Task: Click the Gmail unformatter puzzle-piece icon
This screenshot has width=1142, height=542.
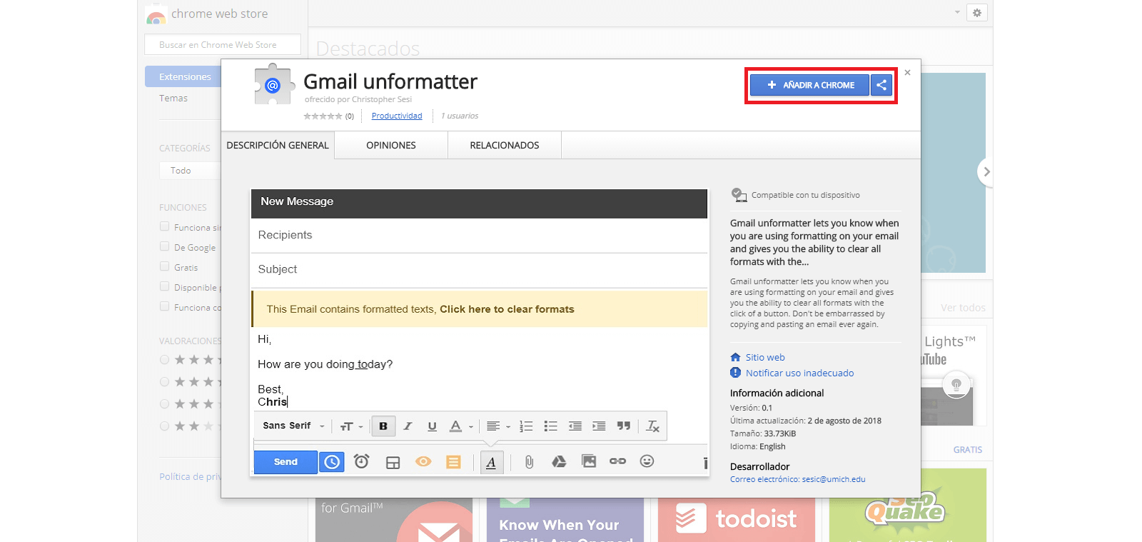Action: tap(273, 84)
